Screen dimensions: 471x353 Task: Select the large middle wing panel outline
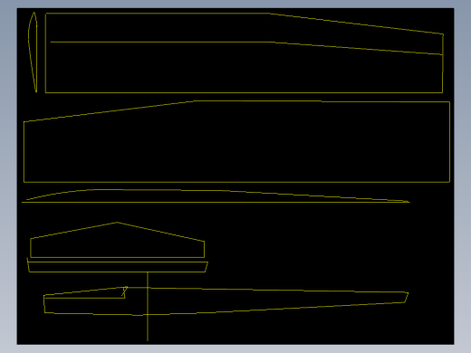pyautogui.click(x=236, y=141)
